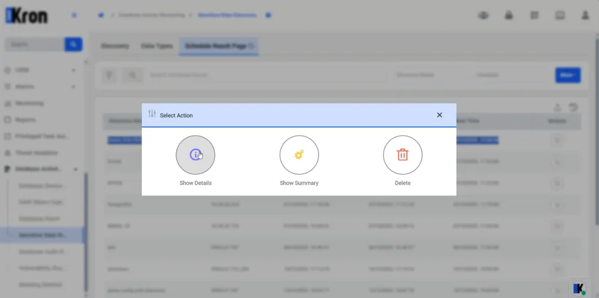The height and width of the screenshot is (298, 599).
Task: Click the blue sidebar search button
Action: [74, 44]
